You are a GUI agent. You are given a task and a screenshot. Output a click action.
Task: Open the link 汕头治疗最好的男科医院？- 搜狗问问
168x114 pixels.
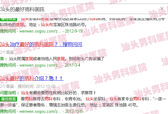point(41,44)
